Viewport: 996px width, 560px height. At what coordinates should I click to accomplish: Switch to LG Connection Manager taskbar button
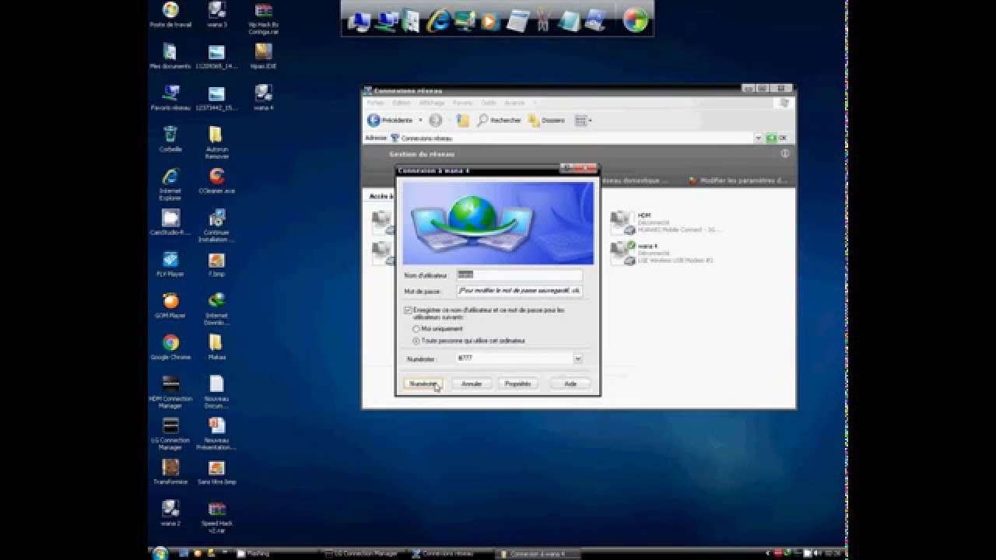point(362,554)
